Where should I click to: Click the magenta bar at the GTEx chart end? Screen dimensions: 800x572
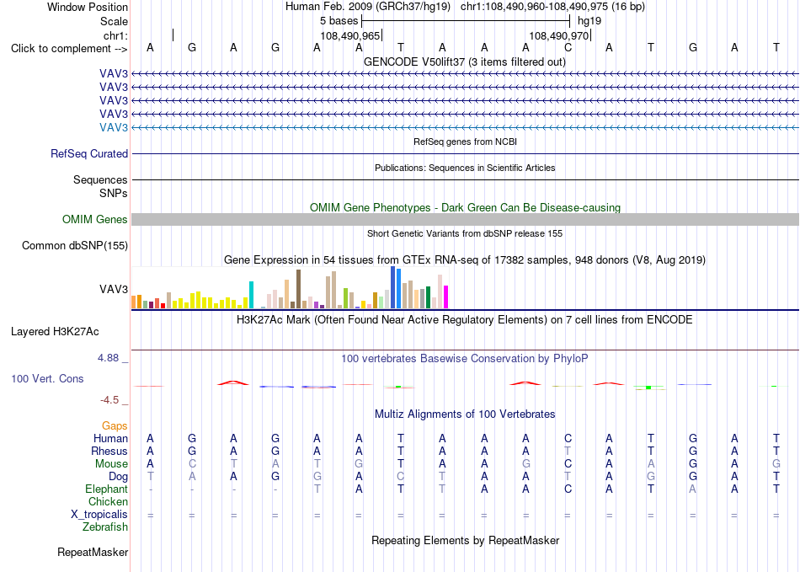[x=446, y=297]
